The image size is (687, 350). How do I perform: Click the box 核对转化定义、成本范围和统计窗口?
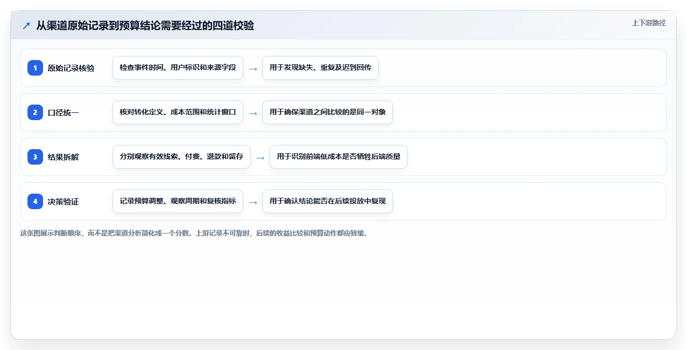click(x=178, y=112)
